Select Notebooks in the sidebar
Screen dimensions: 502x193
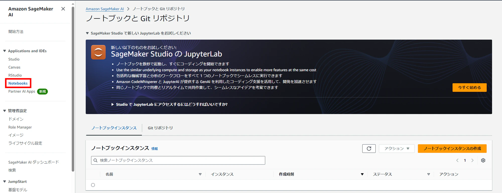coord(18,83)
